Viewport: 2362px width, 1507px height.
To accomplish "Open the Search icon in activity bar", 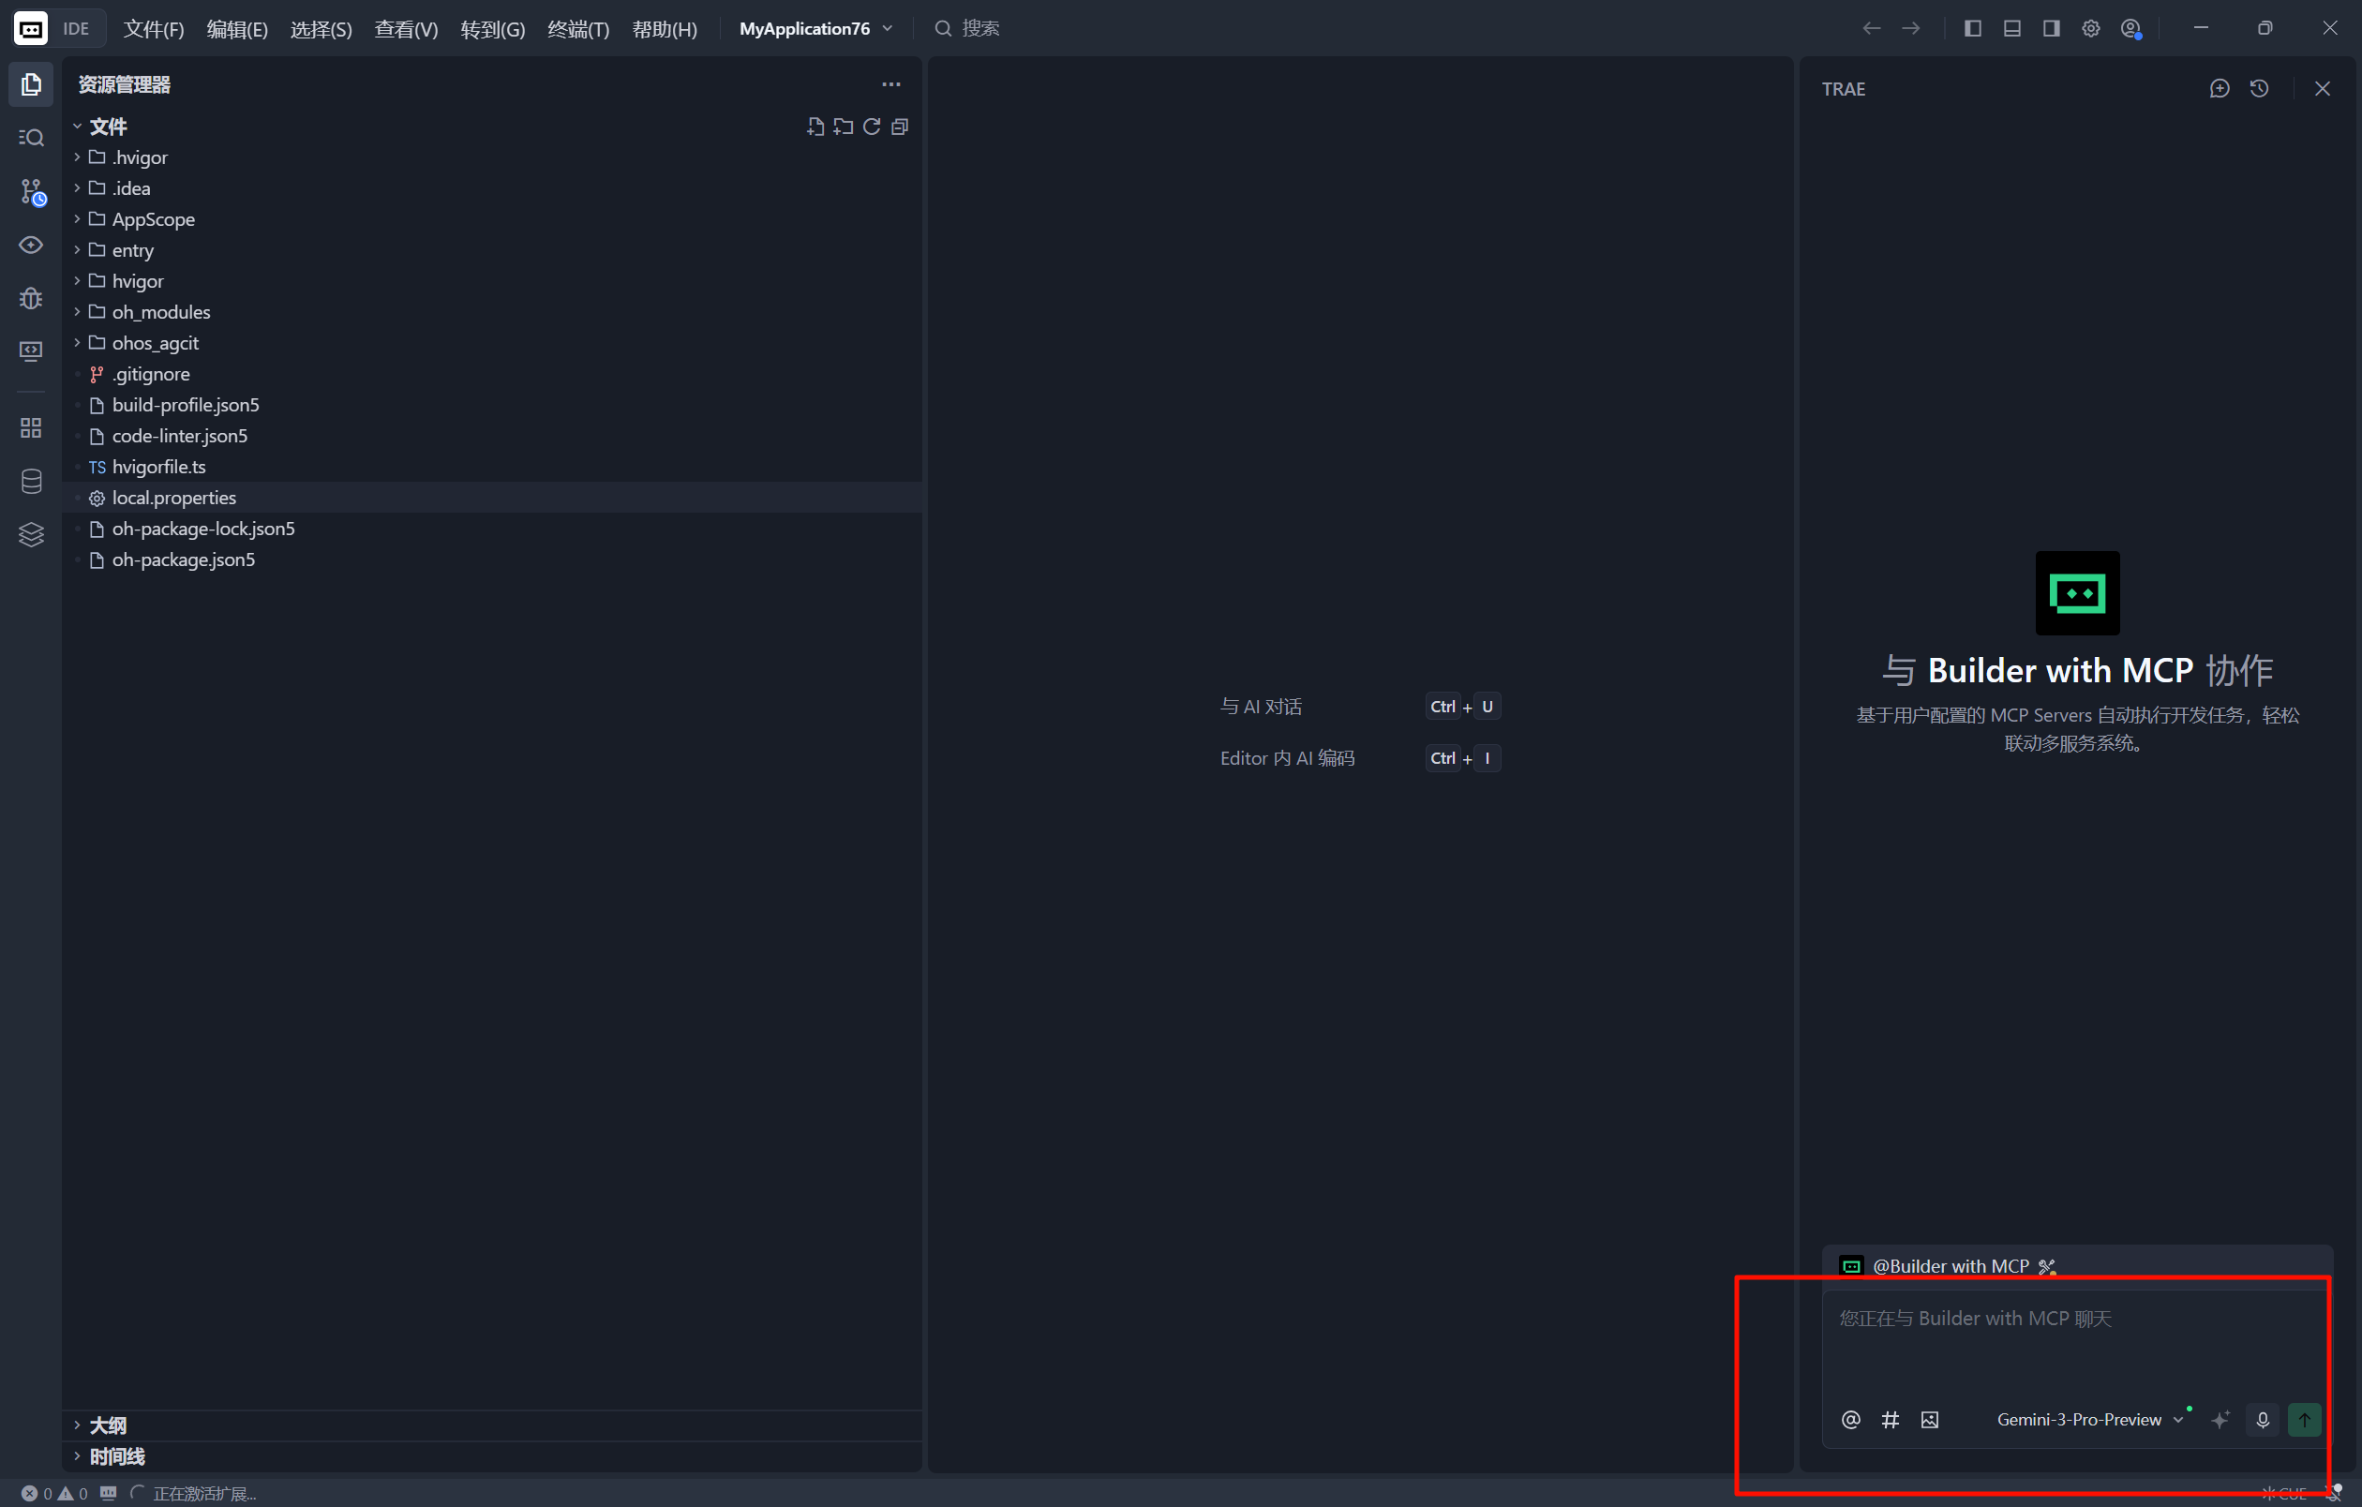I will [x=30, y=137].
